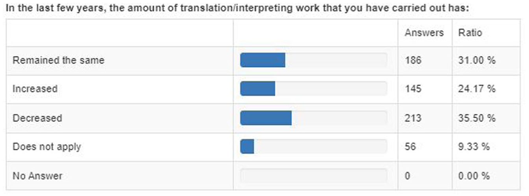The height and width of the screenshot is (196, 529).
Task: Click the survey question heading text
Action: (x=238, y=8)
